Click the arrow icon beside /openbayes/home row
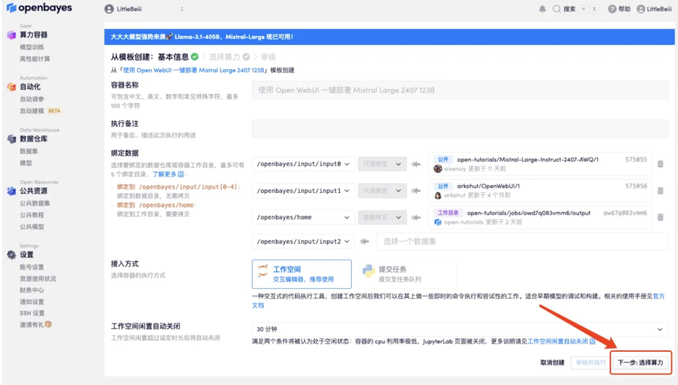 point(416,217)
